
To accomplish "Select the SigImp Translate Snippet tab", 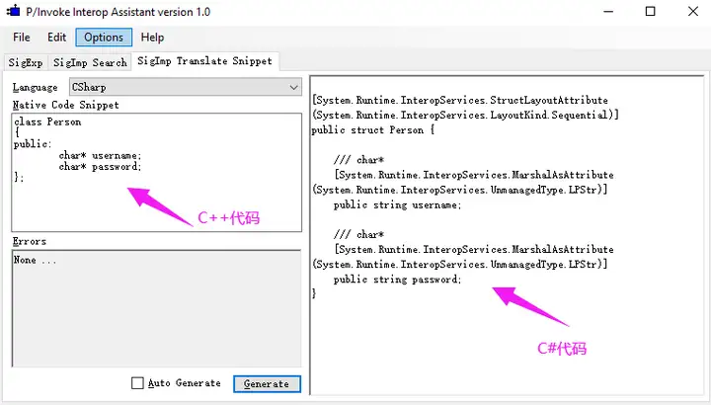I will [205, 61].
